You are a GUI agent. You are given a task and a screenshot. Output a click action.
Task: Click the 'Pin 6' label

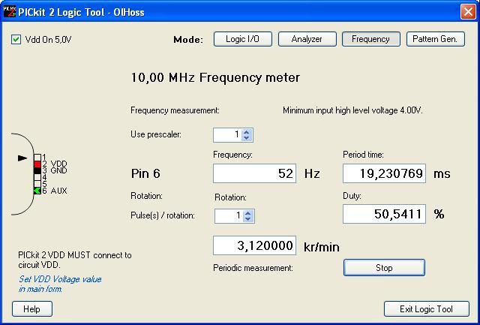(145, 173)
